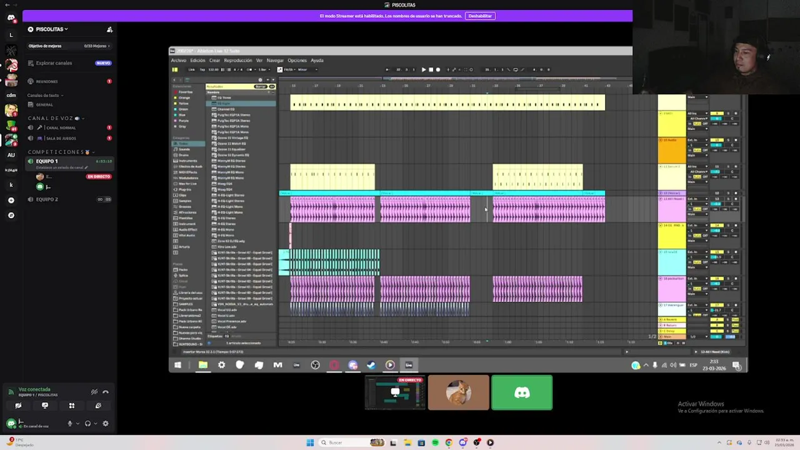This screenshot has height=450, width=800.
Task: Click the Discord home icon in server list
Action: [11, 17]
